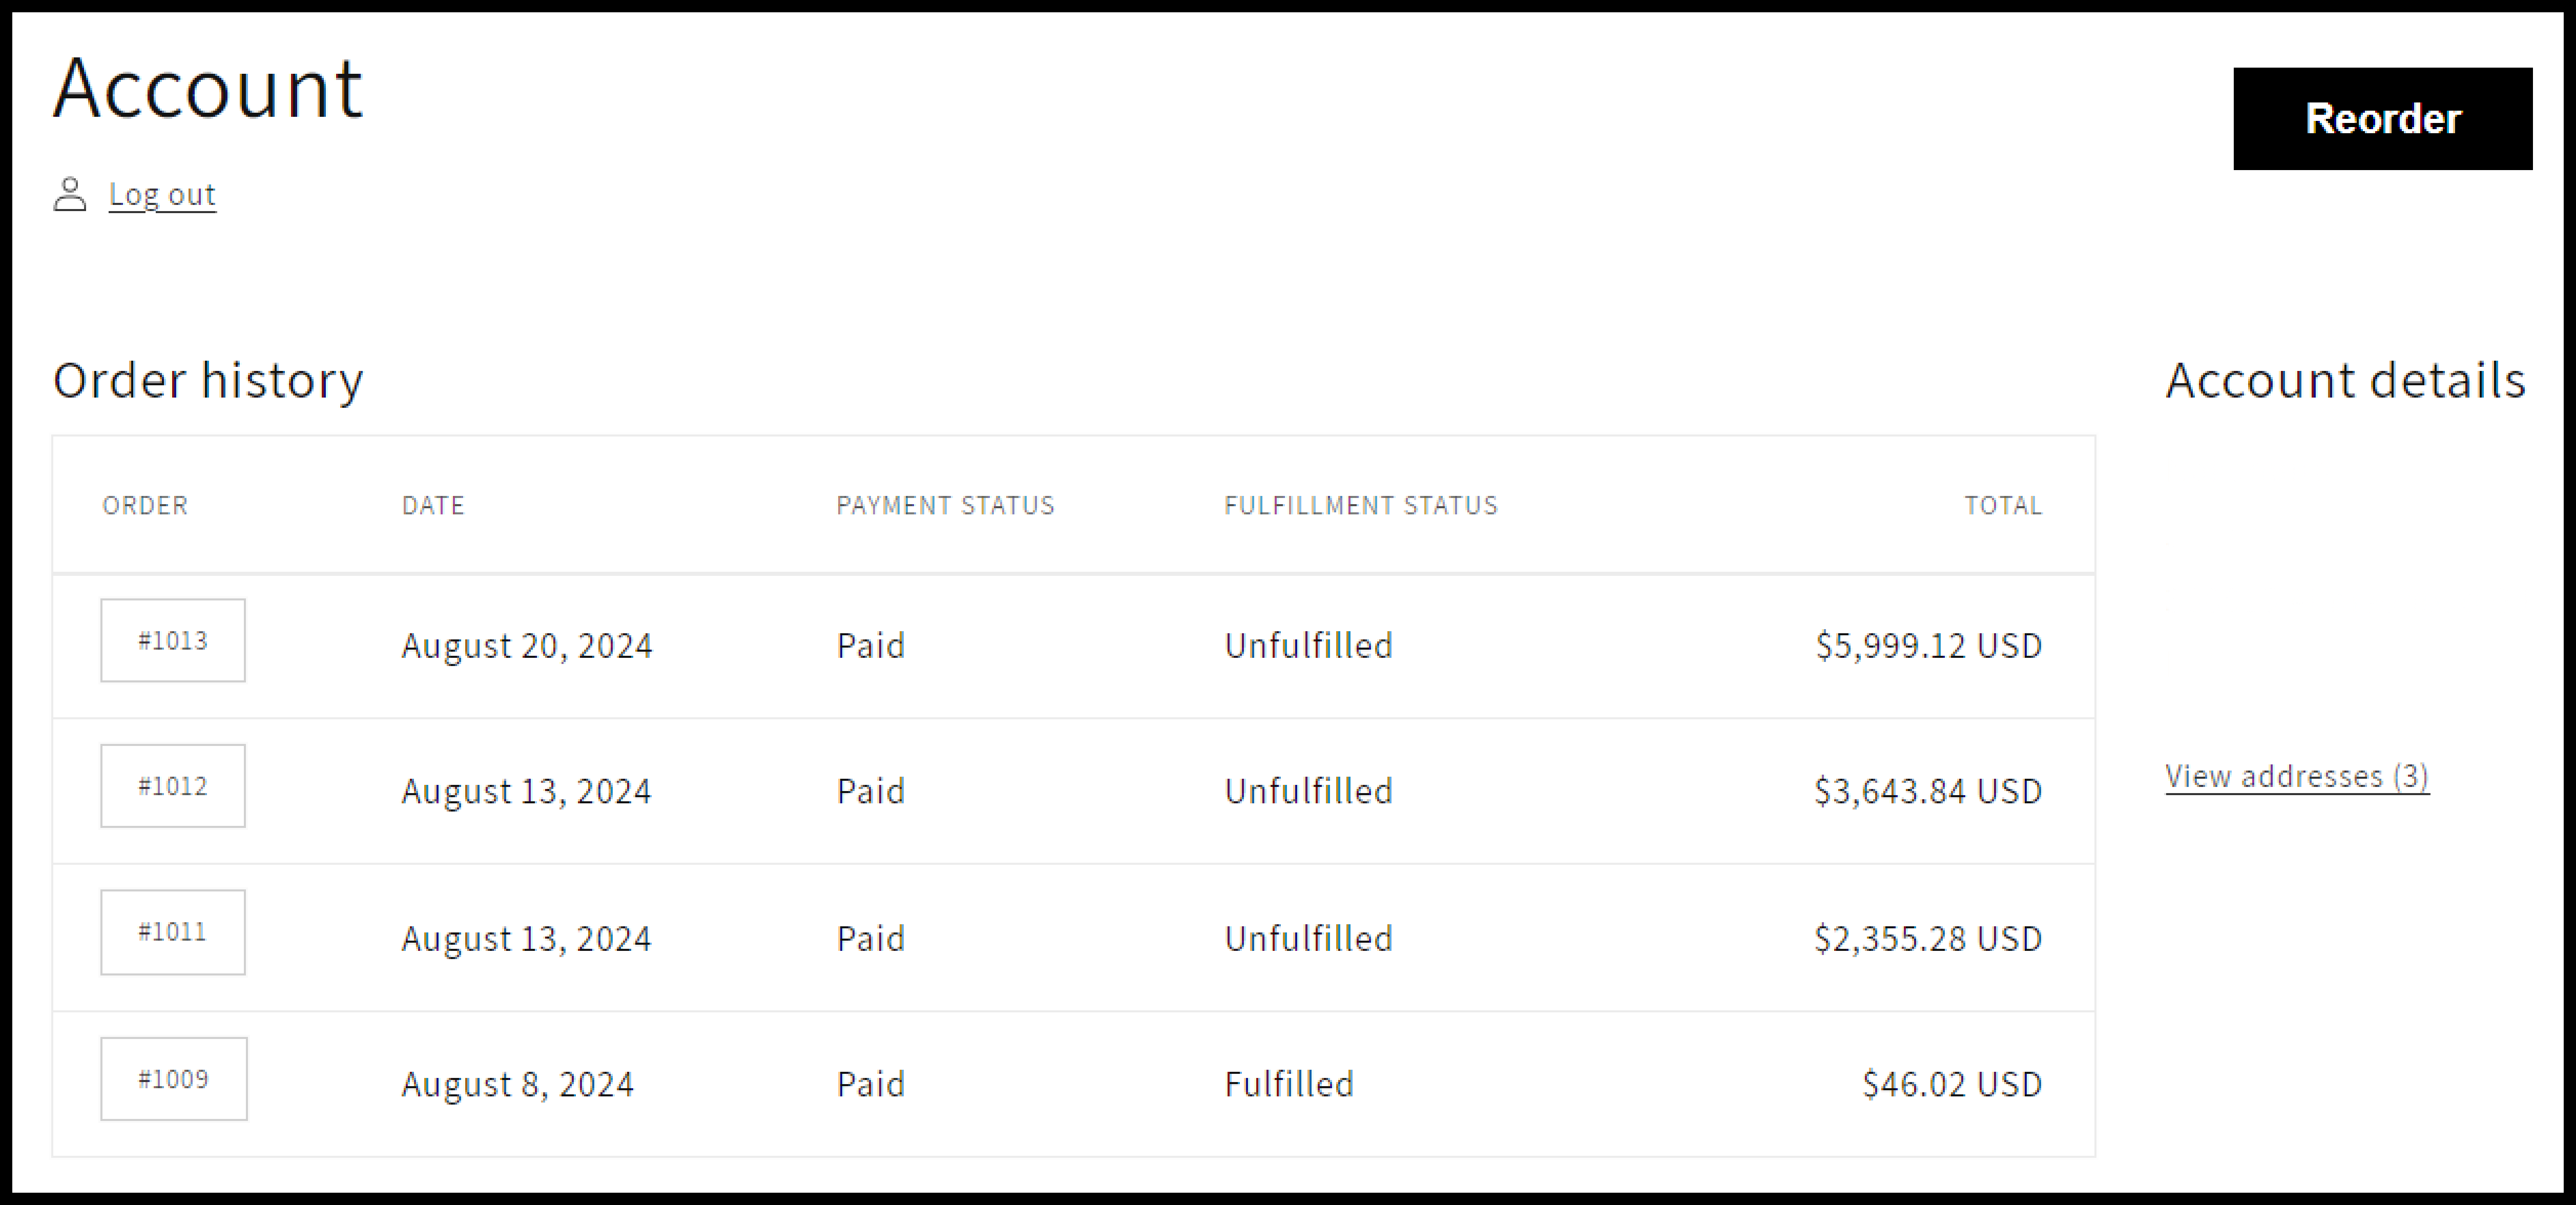View order #1011

[173, 932]
